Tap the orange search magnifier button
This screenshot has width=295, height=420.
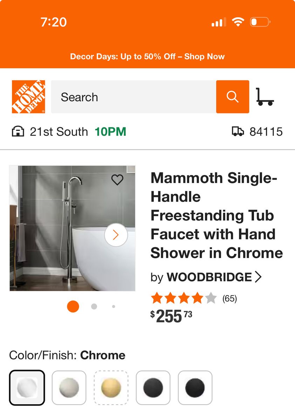[233, 97]
